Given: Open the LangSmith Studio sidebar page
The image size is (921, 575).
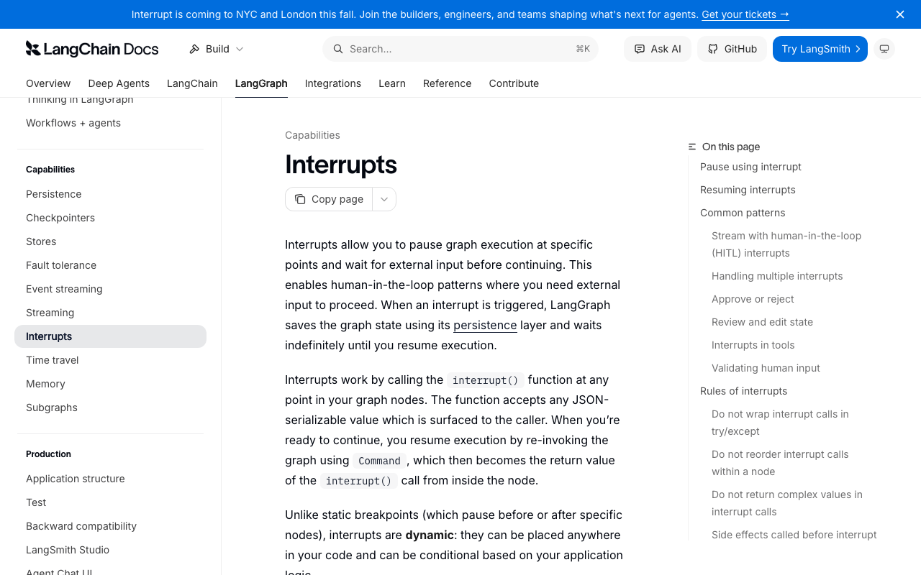Looking at the screenshot, I should pos(110,550).
